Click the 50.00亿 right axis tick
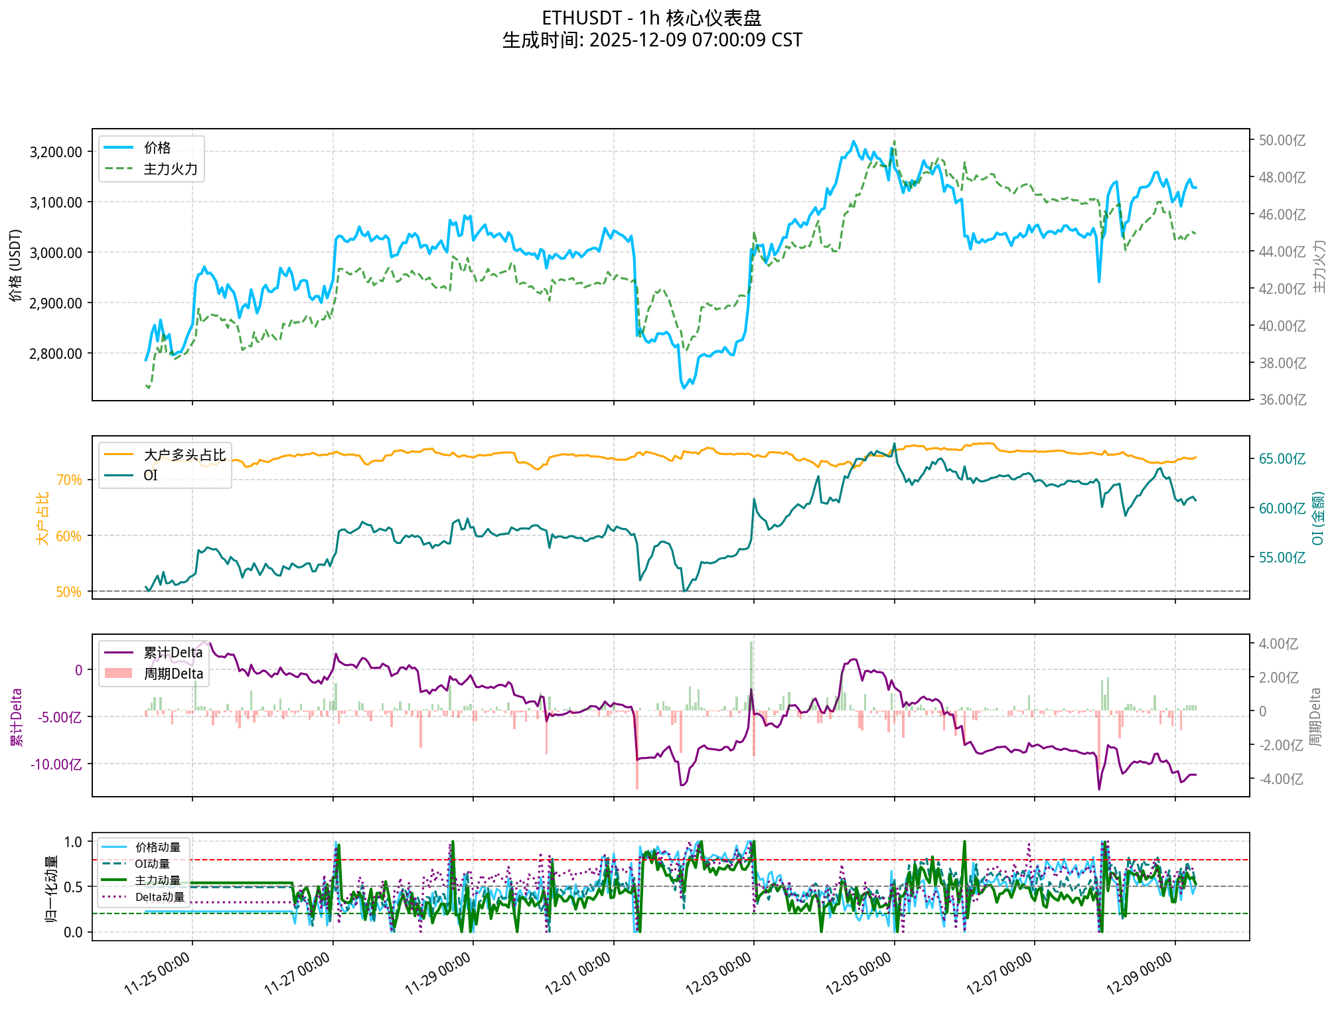 [1282, 141]
